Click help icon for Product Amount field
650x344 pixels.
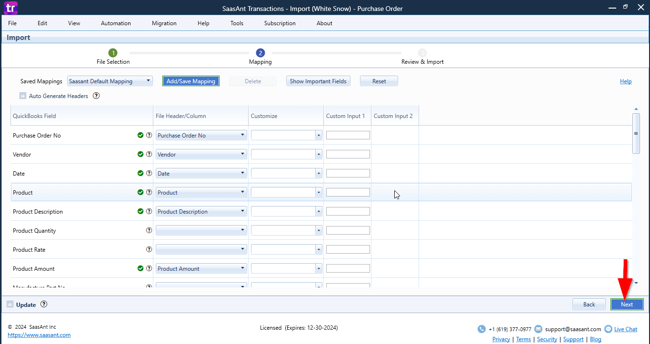pyautogui.click(x=149, y=268)
